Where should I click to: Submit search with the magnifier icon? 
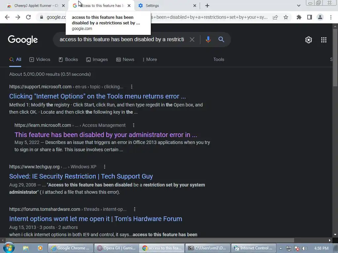(x=221, y=40)
